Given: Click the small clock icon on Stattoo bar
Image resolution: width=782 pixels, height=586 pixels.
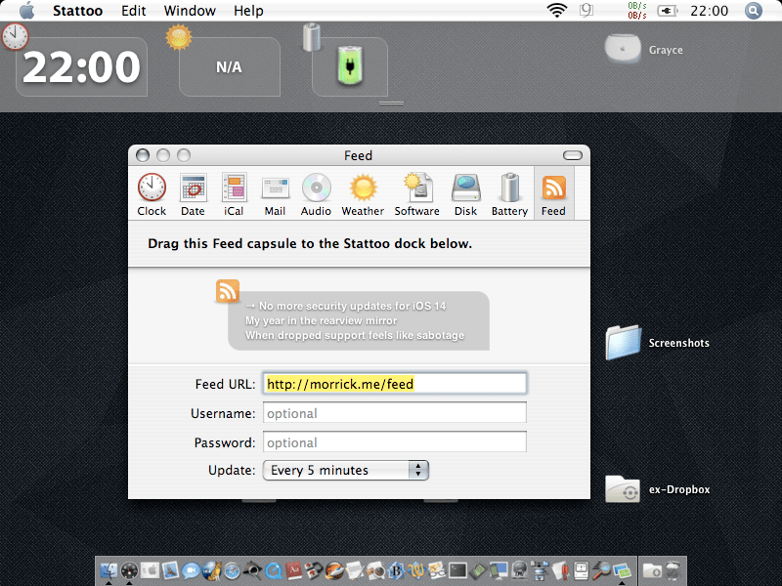Looking at the screenshot, I should (15, 36).
